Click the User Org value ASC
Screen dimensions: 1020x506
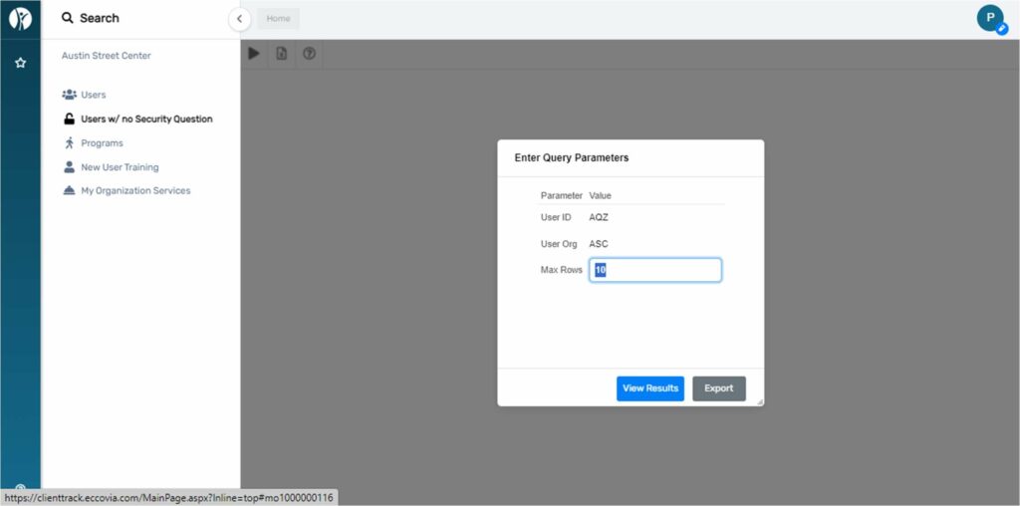[x=599, y=245]
